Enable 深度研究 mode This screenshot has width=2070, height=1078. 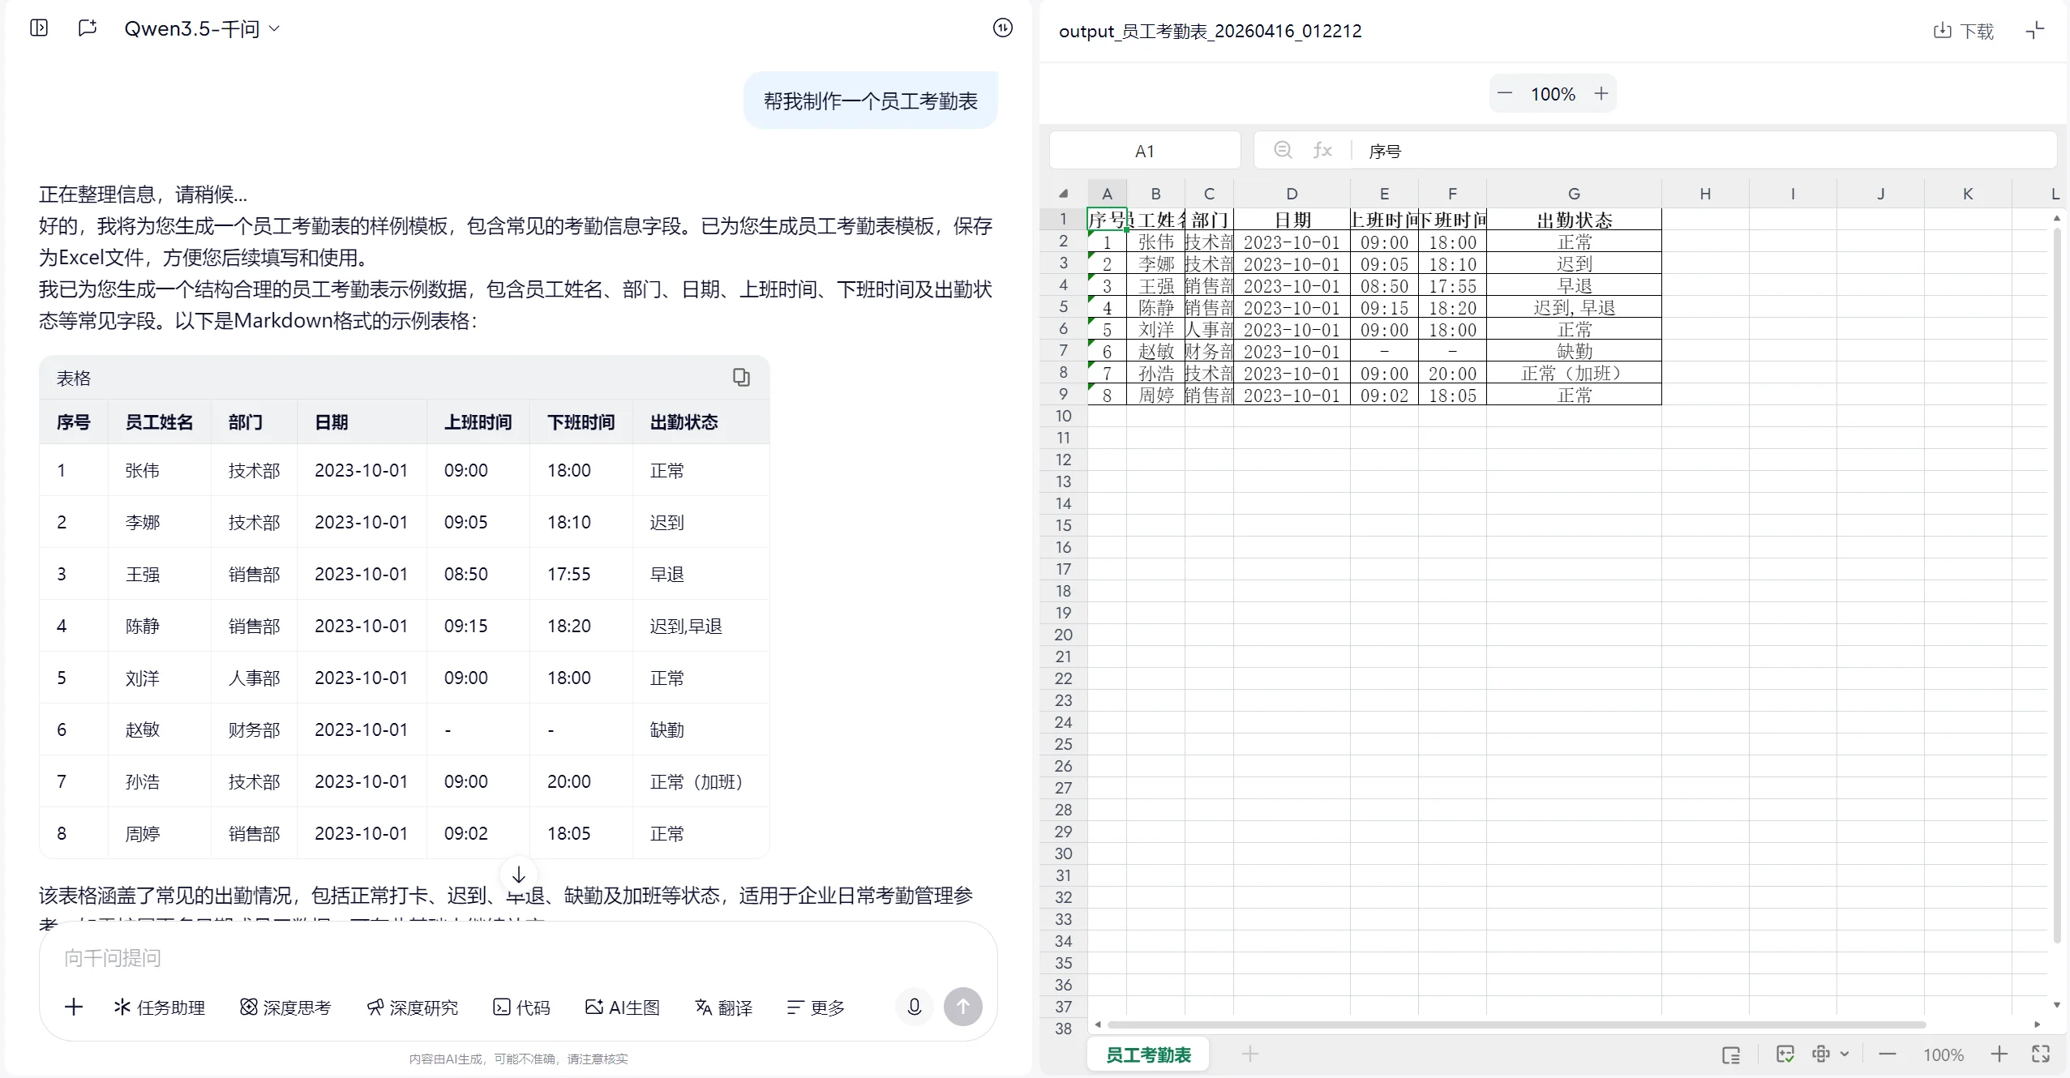click(413, 1007)
